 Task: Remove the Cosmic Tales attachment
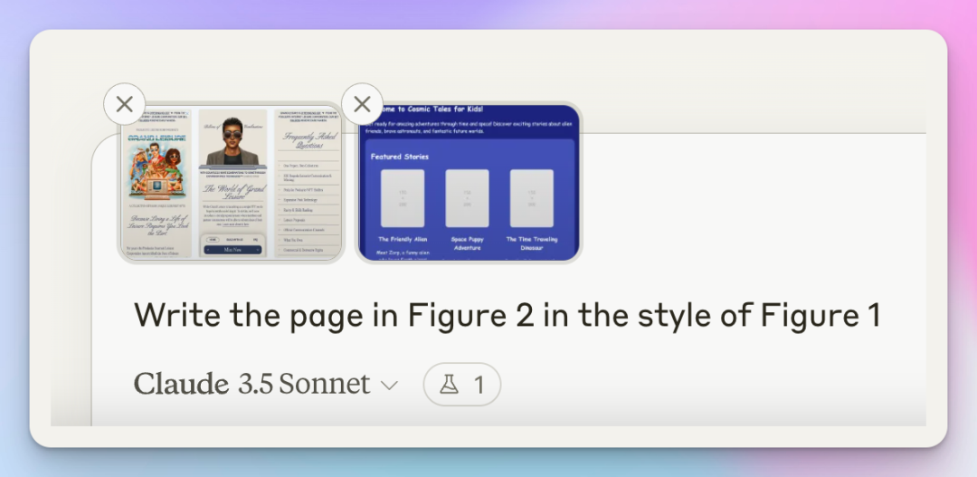tap(362, 104)
